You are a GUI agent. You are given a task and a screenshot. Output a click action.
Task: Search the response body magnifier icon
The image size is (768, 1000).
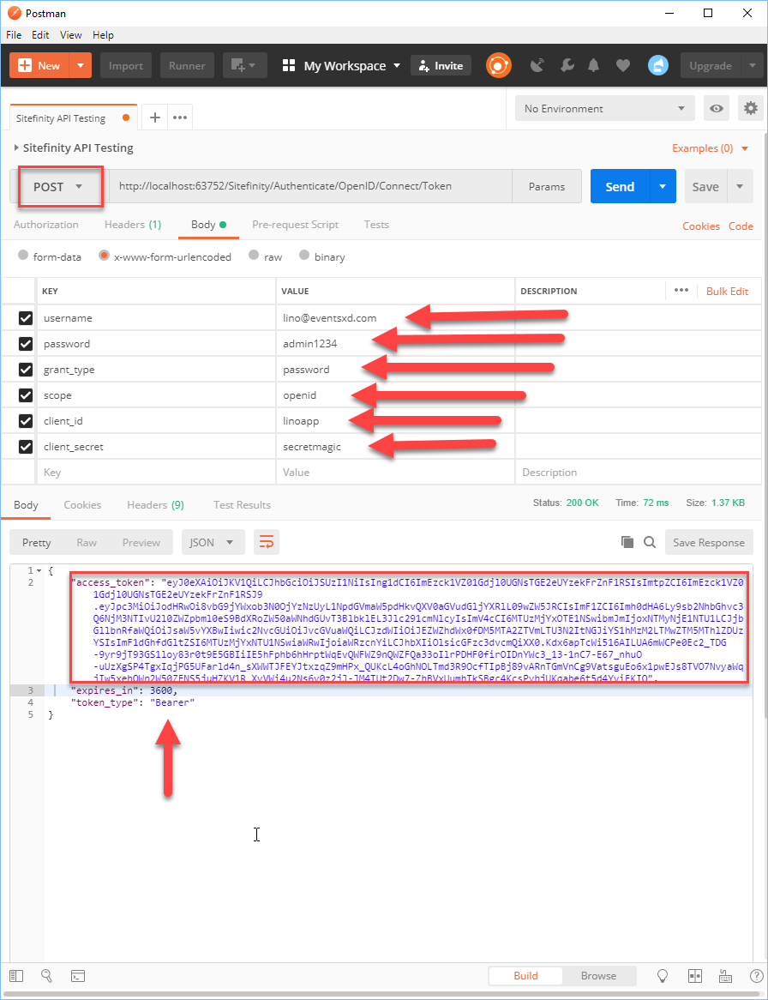coord(650,542)
